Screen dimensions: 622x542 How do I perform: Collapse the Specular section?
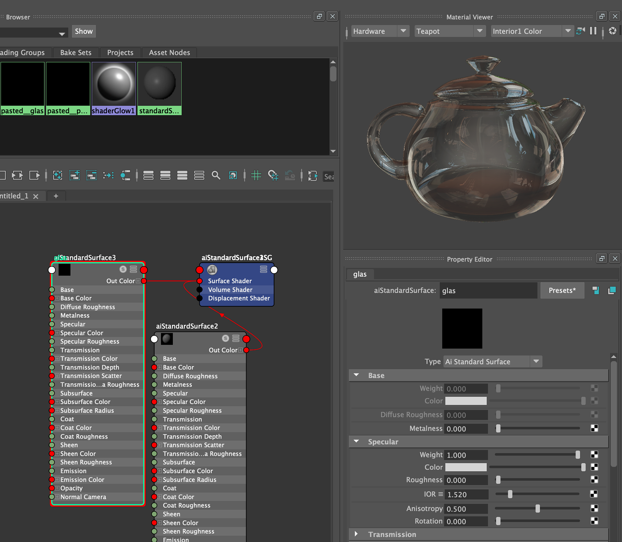pos(356,442)
